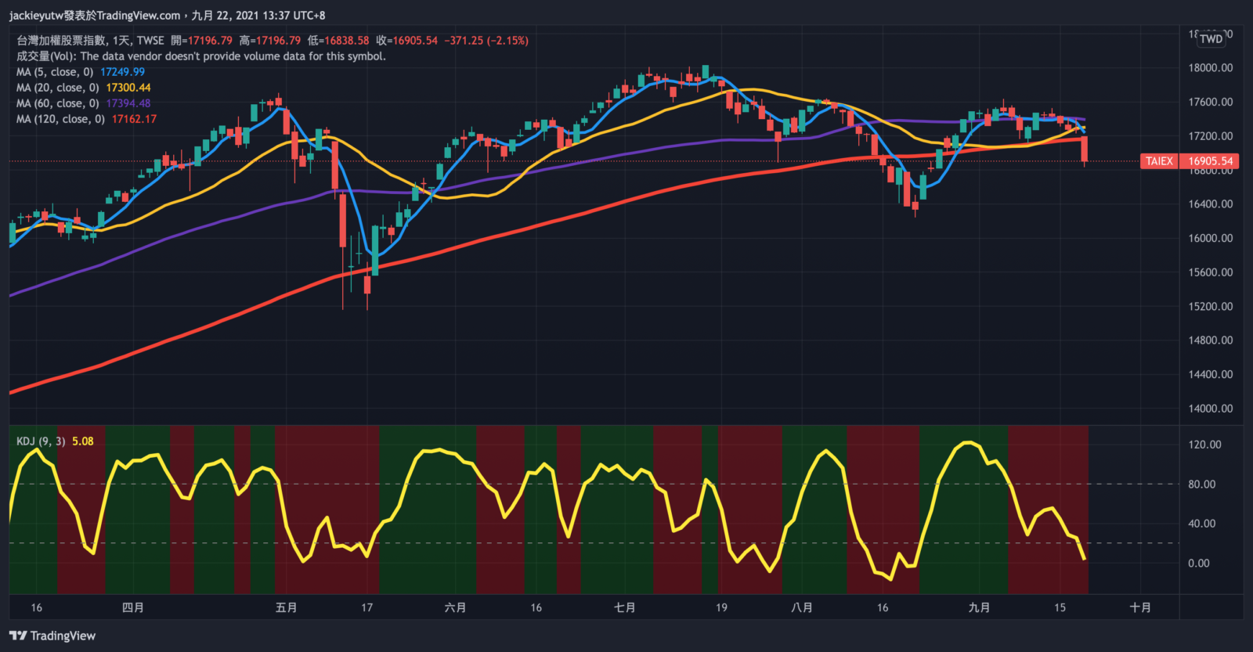Click the 台灣加權股票指數 symbol title
Screen dimensions: 1253x652
click(61, 41)
